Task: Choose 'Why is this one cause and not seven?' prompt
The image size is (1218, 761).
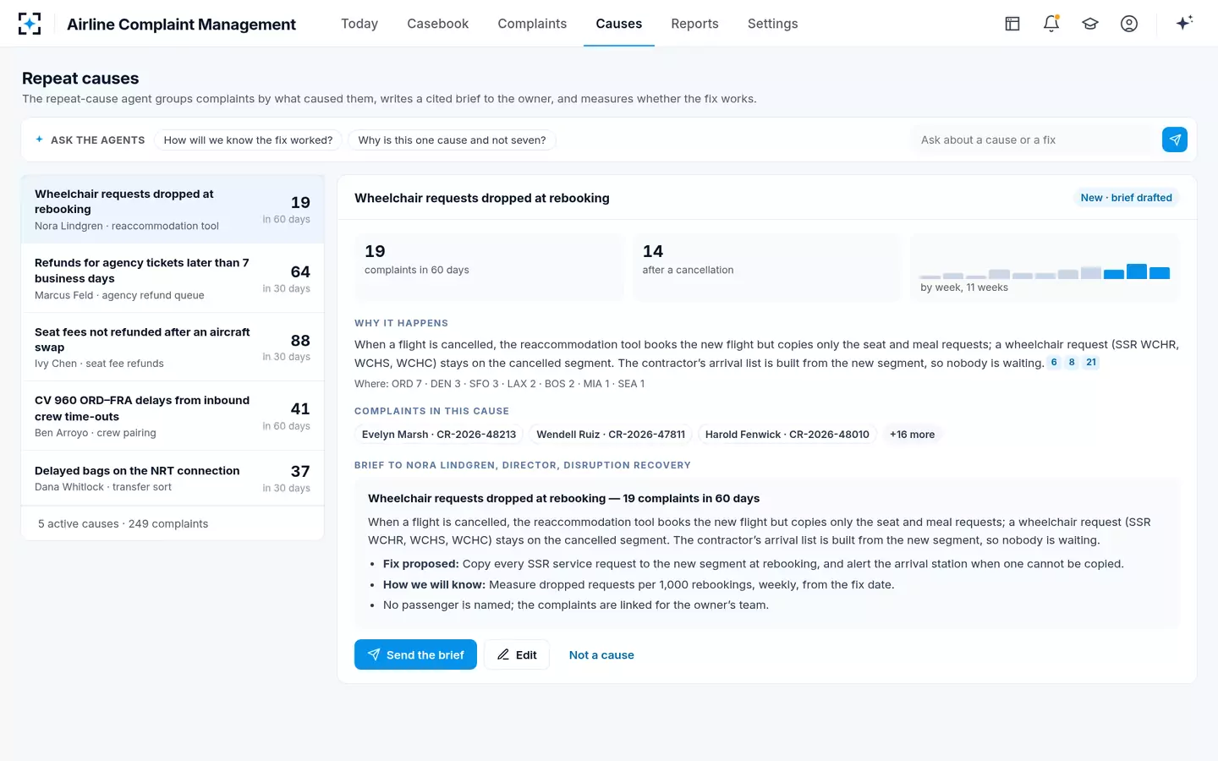Action: click(x=452, y=140)
